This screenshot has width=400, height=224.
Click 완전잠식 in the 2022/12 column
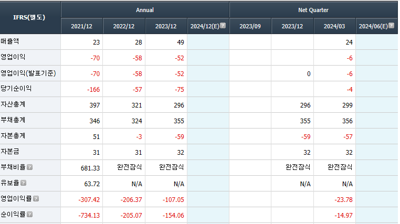pos(129,167)
